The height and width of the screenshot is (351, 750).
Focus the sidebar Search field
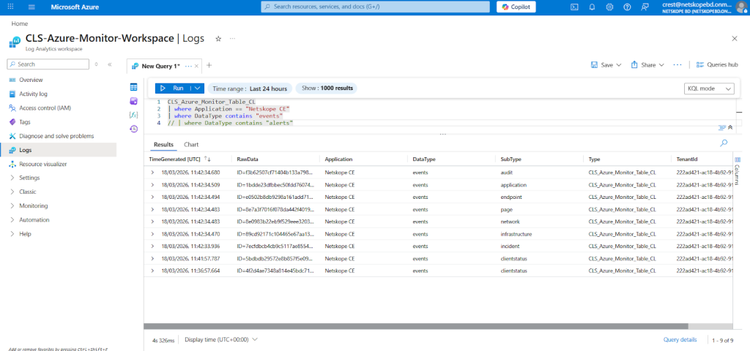[48, 64]
